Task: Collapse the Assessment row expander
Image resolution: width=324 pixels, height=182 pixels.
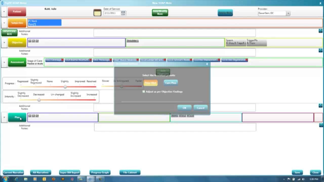Action: (4, 62)
